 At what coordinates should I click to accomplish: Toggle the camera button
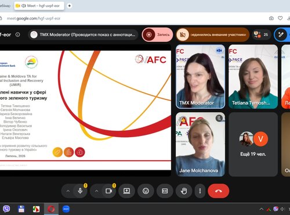click(109, 191)
